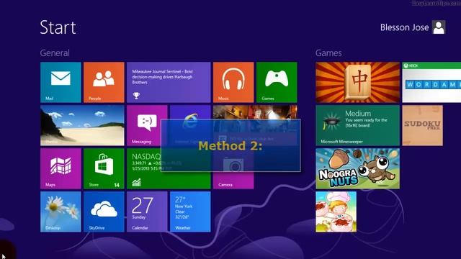
Task: Open the green Games Xbox tile
Action: pyautogui.click(x=277, y=82)
